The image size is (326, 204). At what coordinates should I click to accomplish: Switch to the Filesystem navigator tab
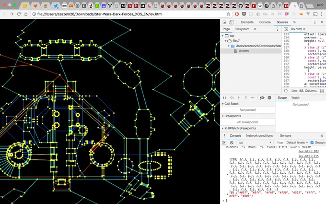tap(242, 29)
